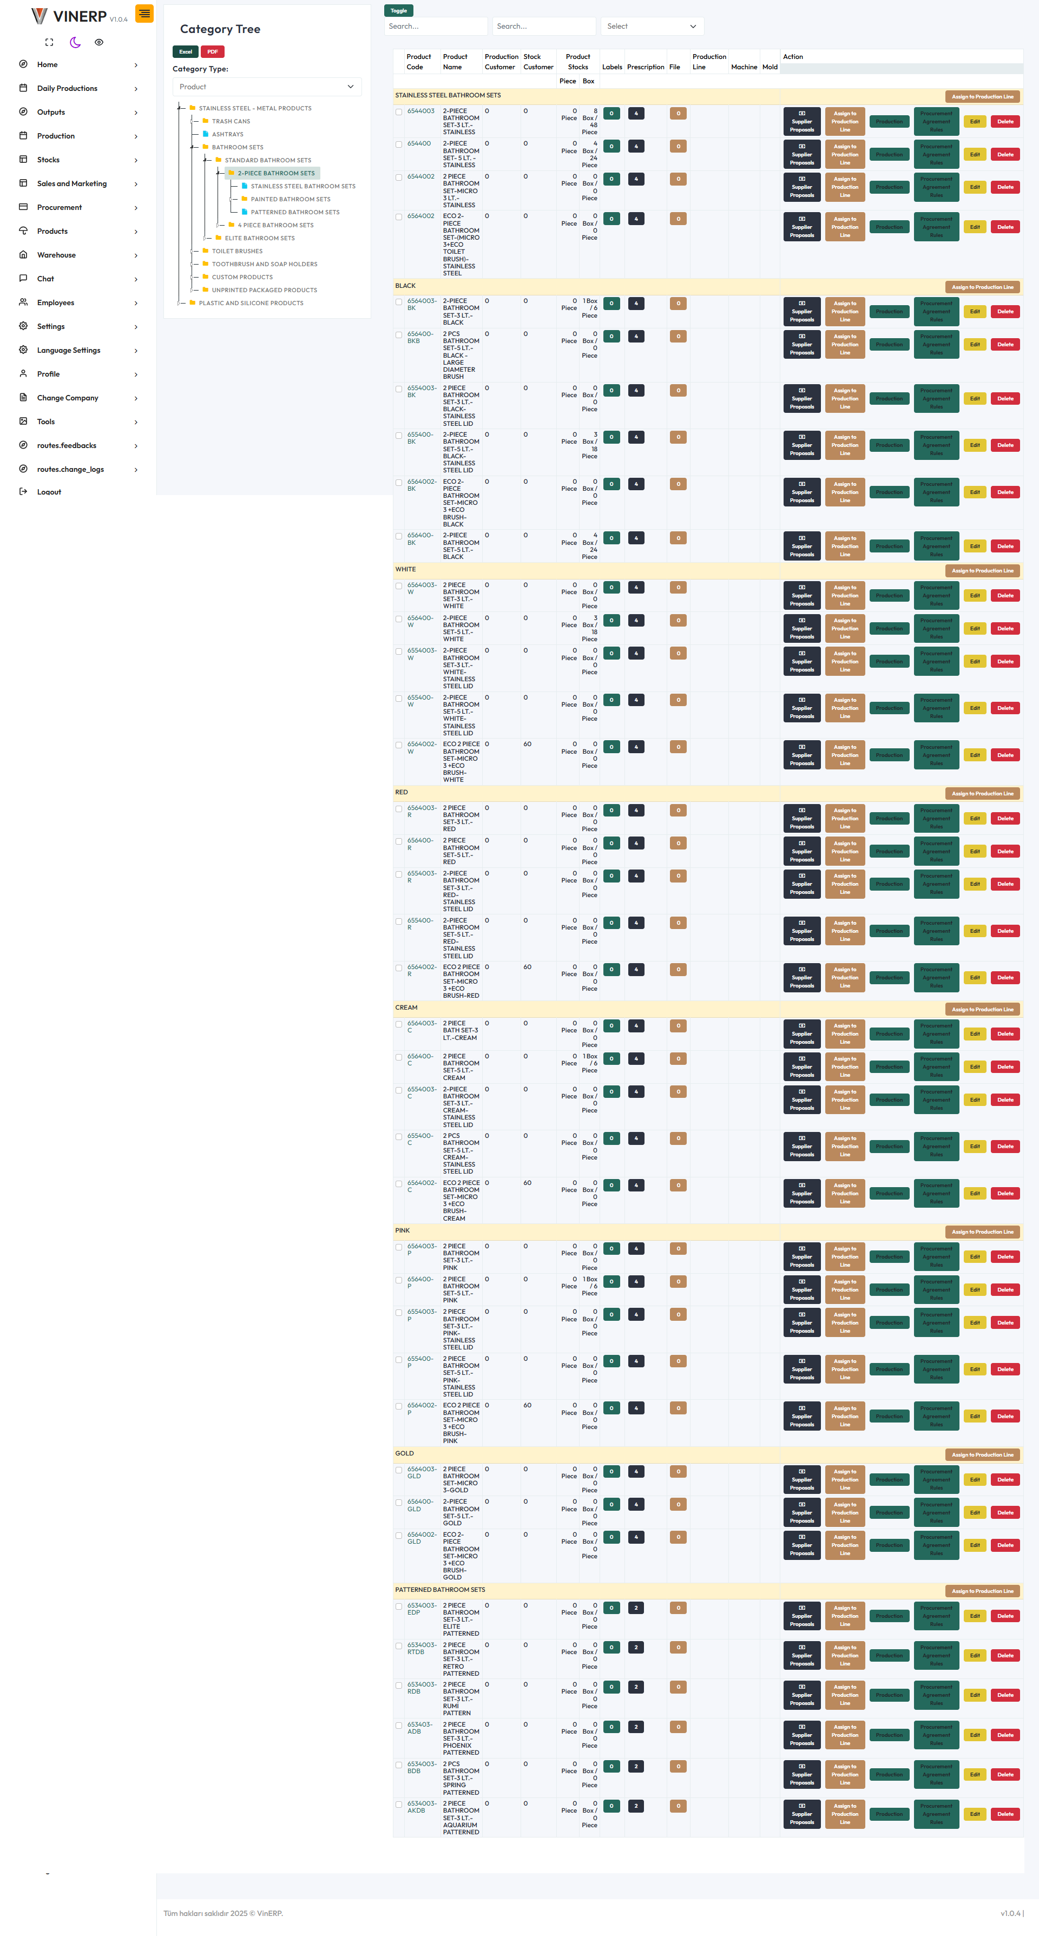Click folder icon of TRASH CANS

(205, 121)
